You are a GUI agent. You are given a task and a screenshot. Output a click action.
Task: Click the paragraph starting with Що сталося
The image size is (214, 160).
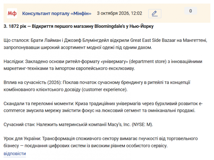pos(105,44)
